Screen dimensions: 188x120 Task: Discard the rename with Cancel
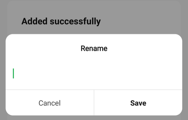[x=50, y=103]
